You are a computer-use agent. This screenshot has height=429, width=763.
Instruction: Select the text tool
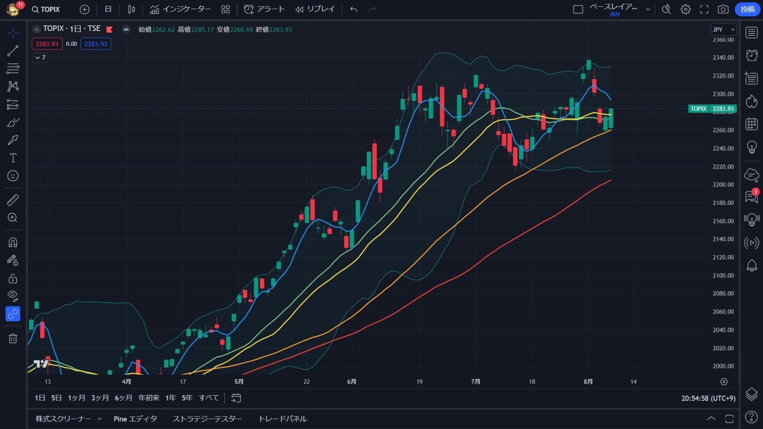13,158
